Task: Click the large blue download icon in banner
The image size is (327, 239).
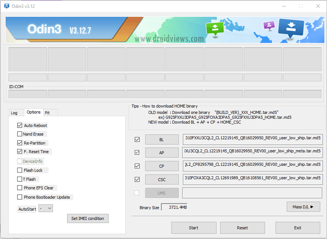Action: (x=291, y=29)
